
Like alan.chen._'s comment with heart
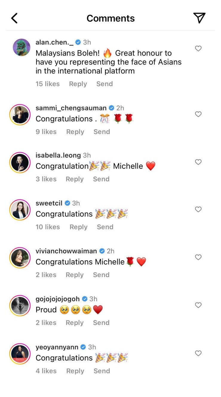pos(198,48)
